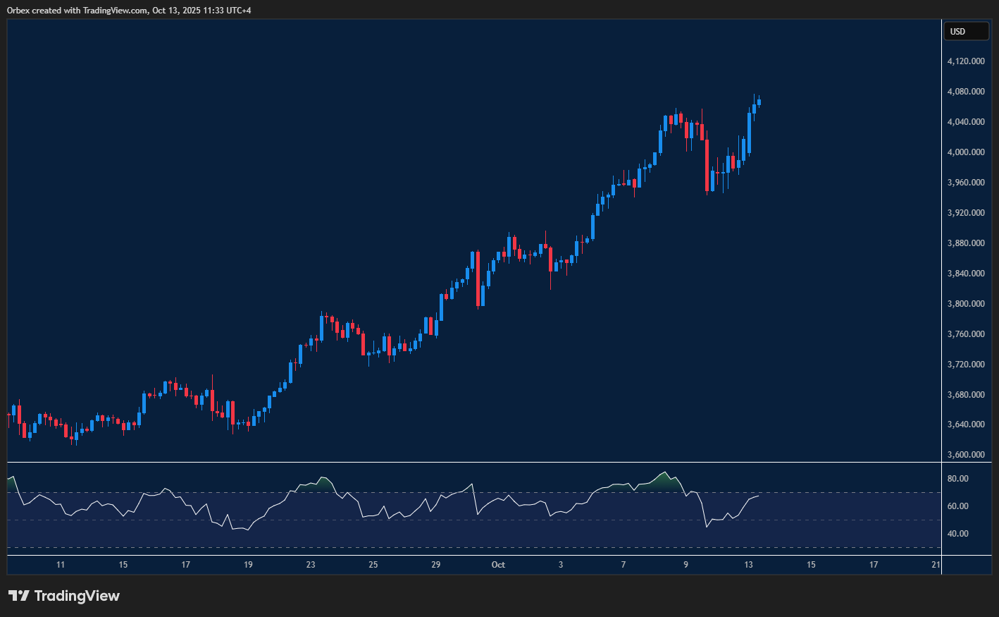Select the 21 date label on time axis
The height and width of the screenshot is (617, 999).
[936, 565]
